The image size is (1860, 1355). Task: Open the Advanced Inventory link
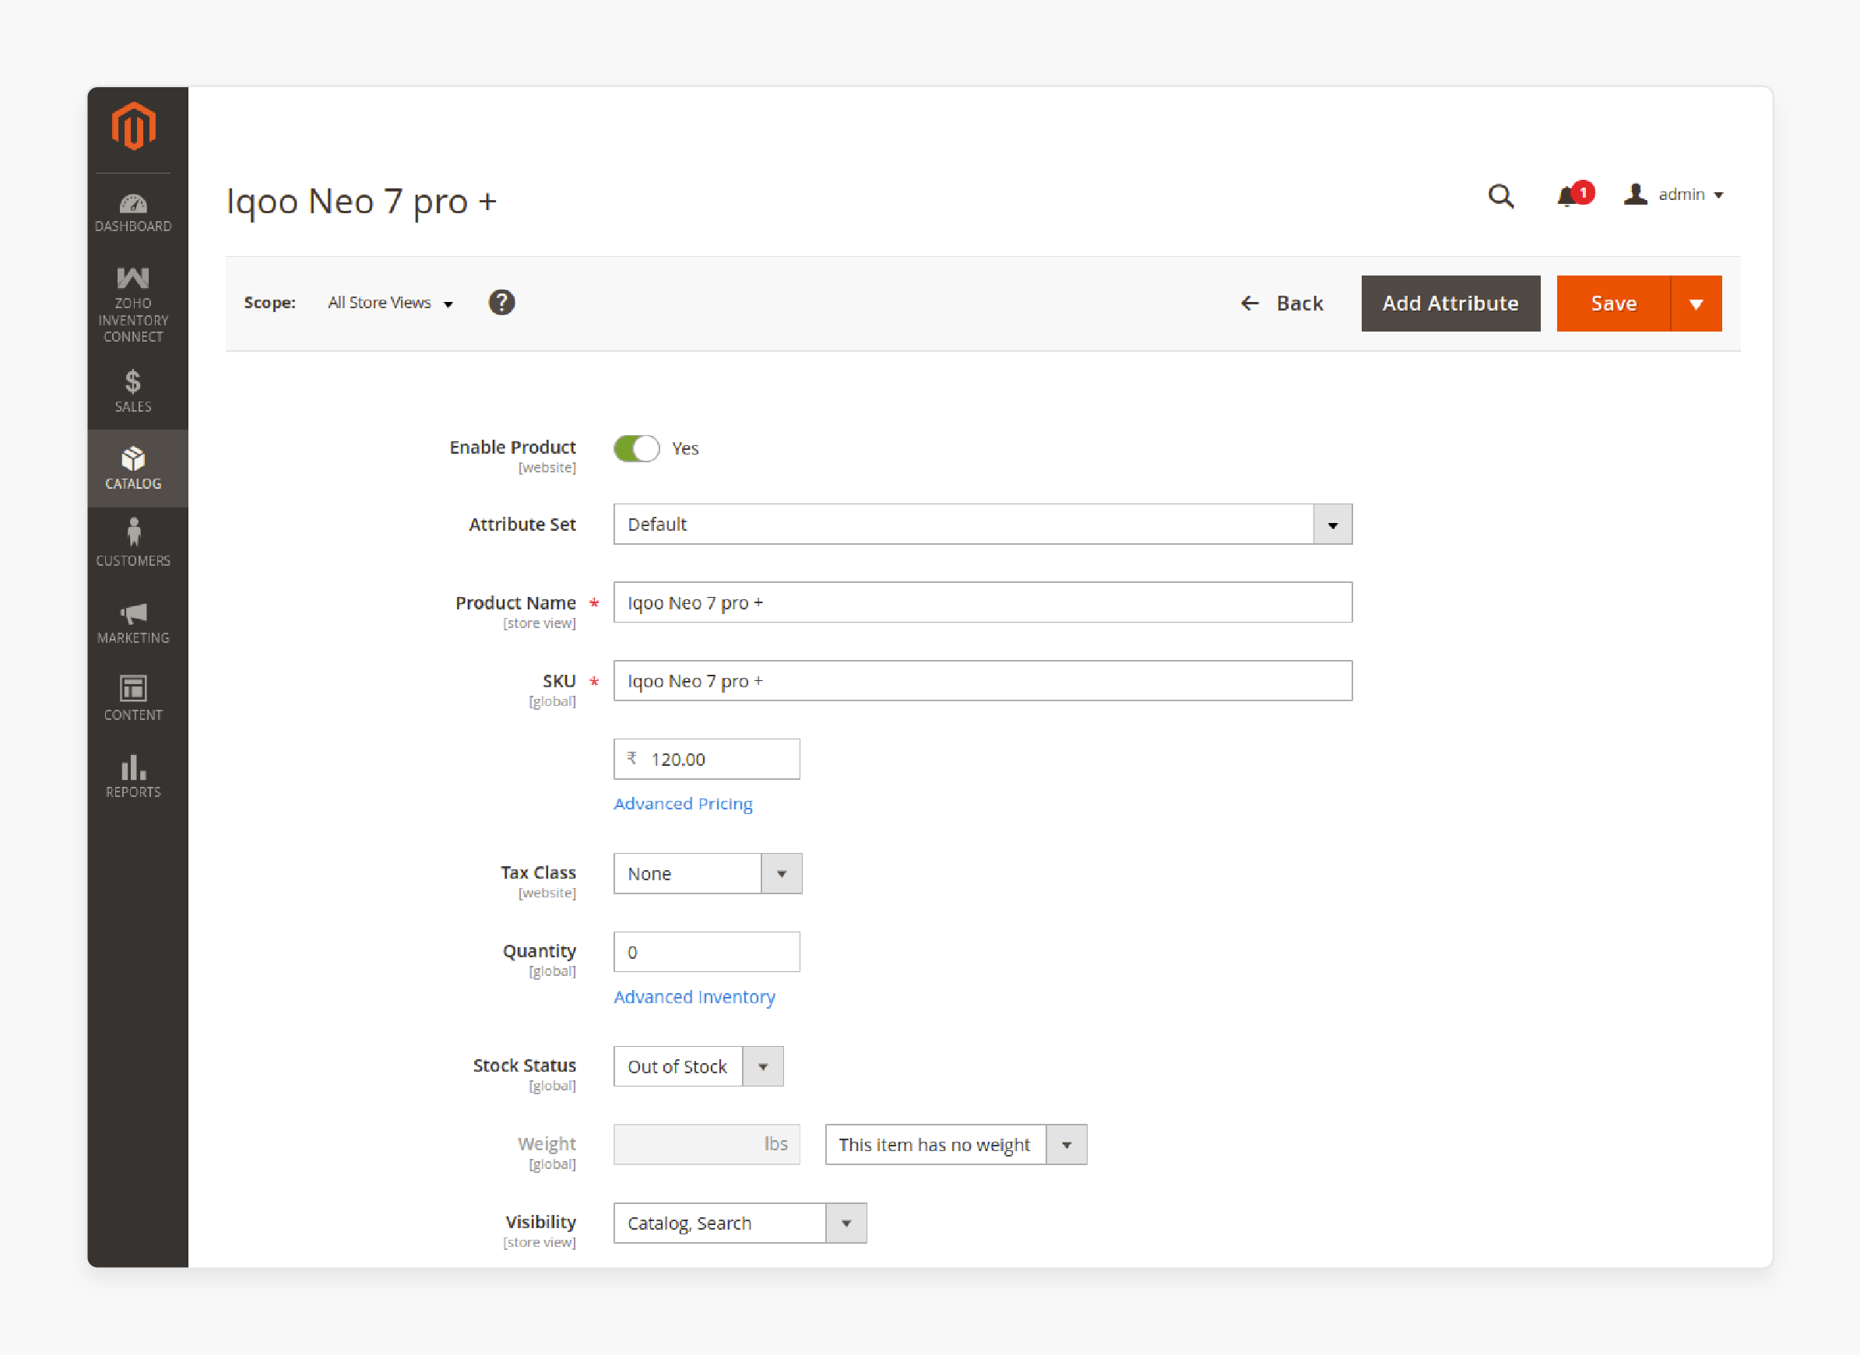pos(694,996)
